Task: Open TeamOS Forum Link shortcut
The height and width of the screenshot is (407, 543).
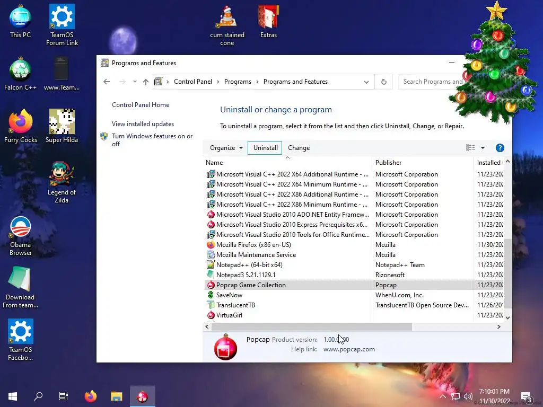Action: tap(62, 25)
